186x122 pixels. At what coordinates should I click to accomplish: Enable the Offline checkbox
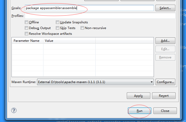click(x=26, y=22)
